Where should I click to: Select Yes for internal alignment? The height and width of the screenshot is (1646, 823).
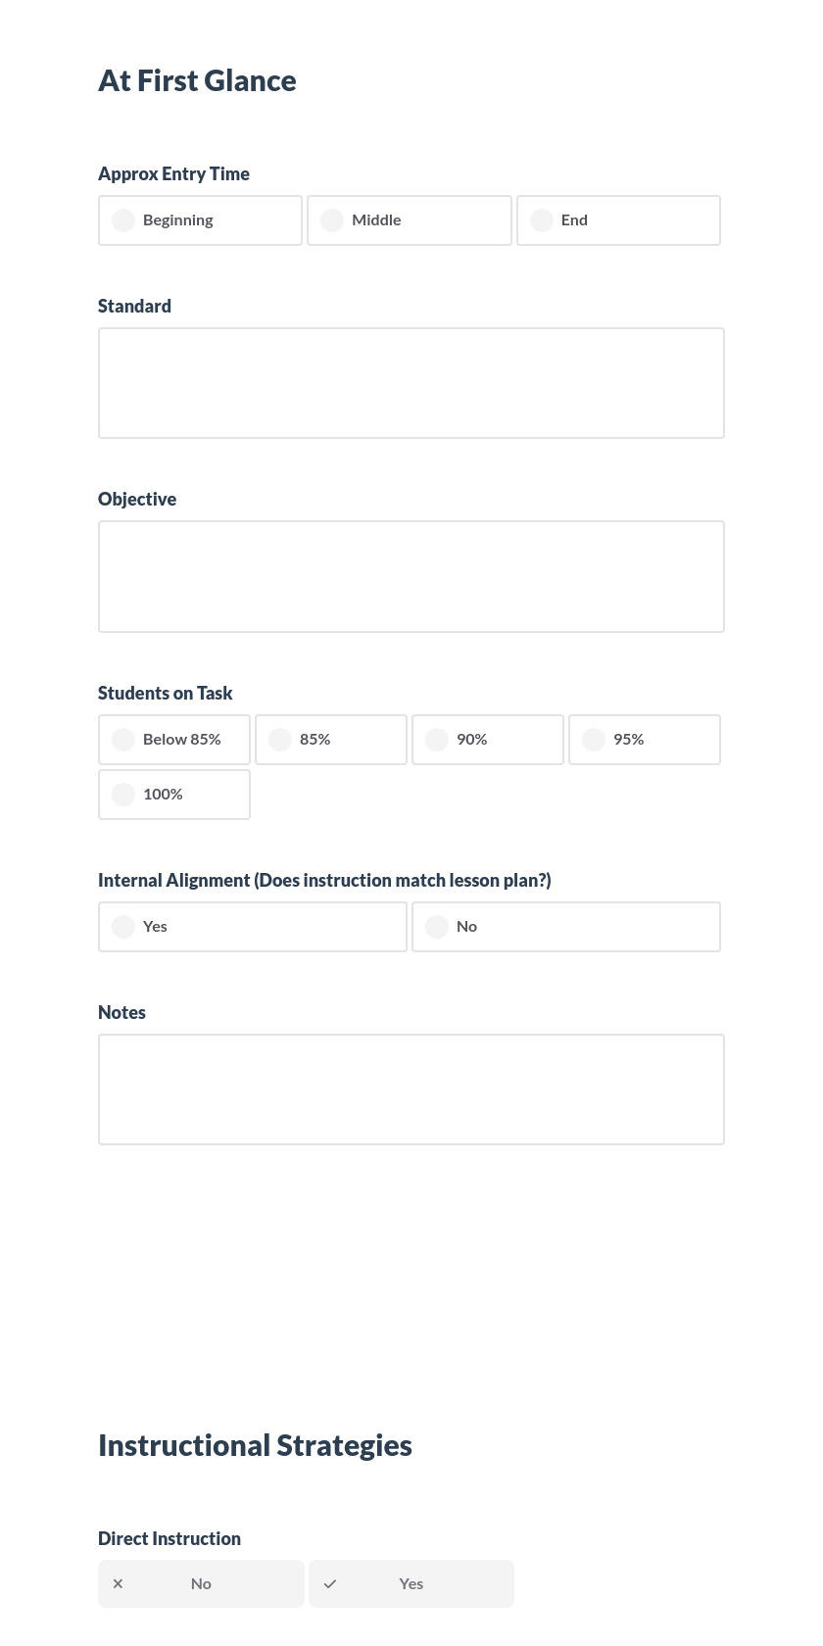[x=252, y=926]
